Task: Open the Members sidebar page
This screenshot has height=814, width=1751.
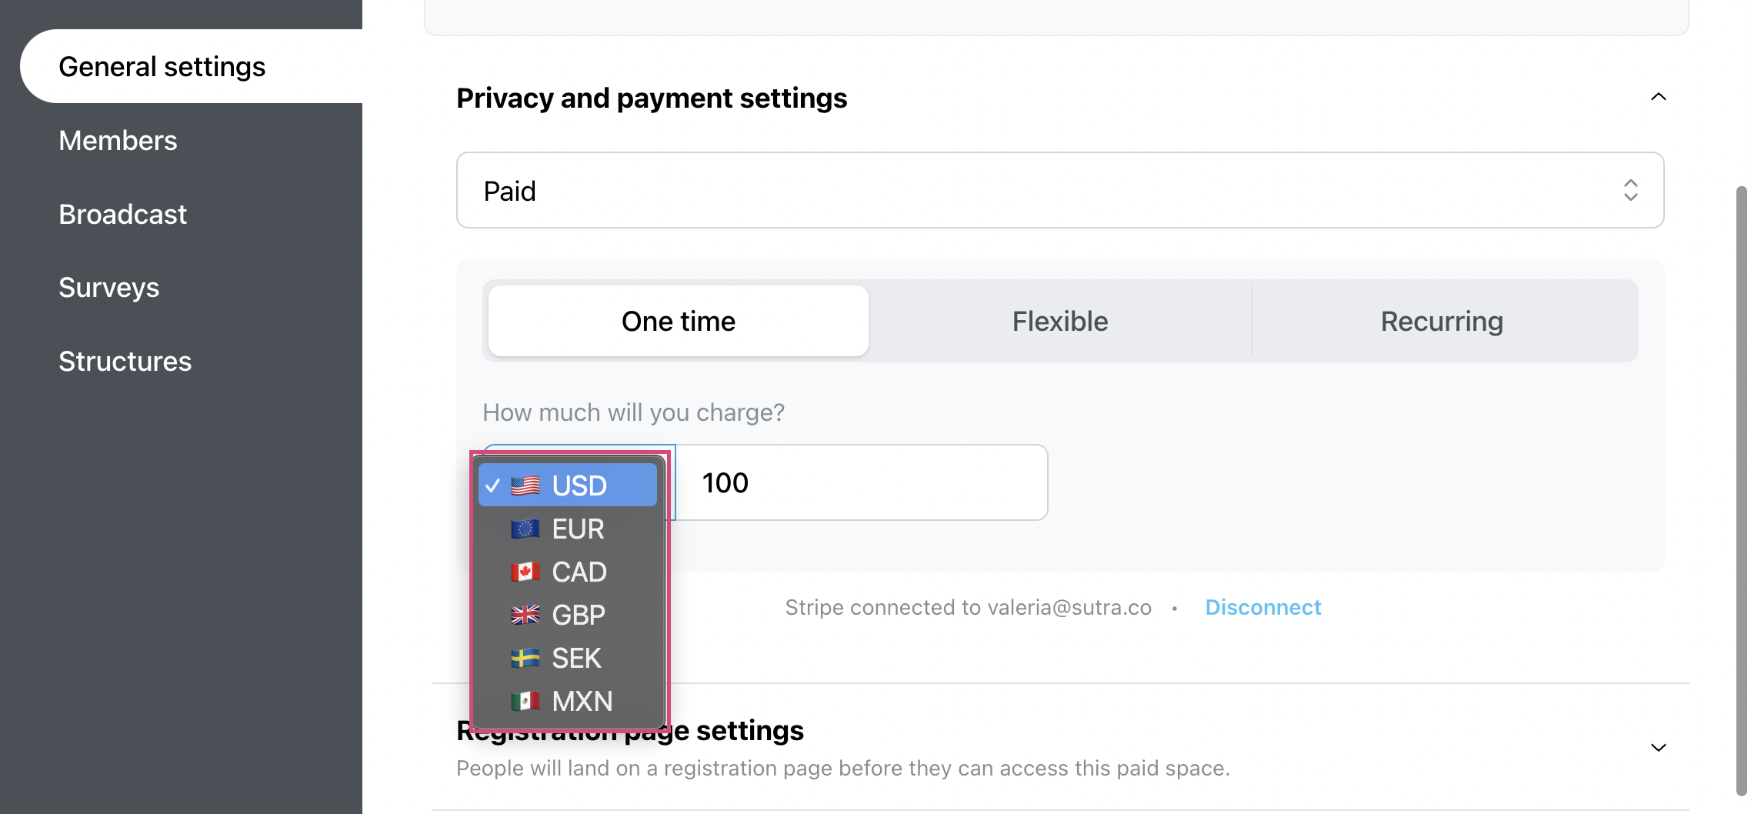Action: [x=118, y=141]
